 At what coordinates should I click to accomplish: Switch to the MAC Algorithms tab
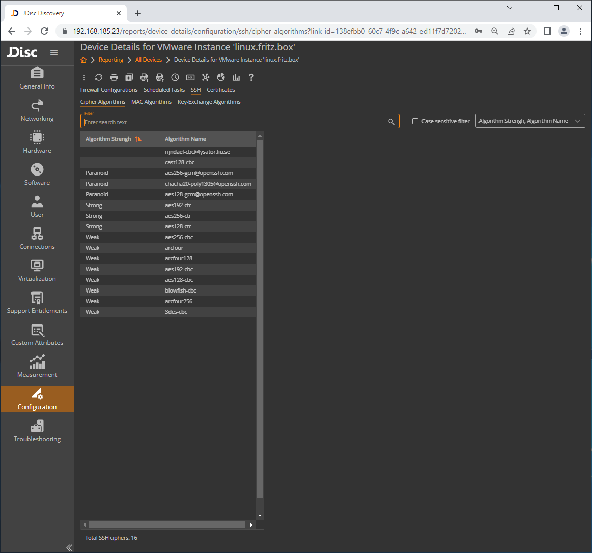[151, 102]
